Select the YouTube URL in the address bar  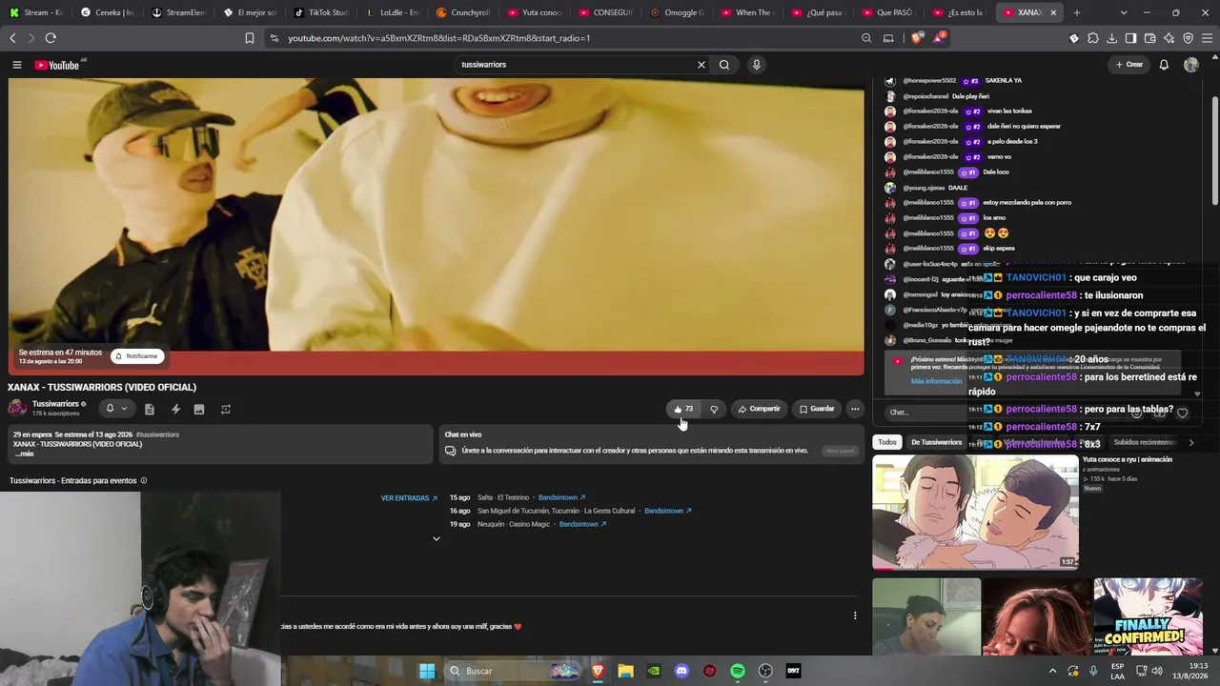coord(439,38)
